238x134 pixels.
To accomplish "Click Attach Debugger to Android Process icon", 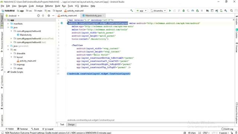I will [x=197, y=11].
